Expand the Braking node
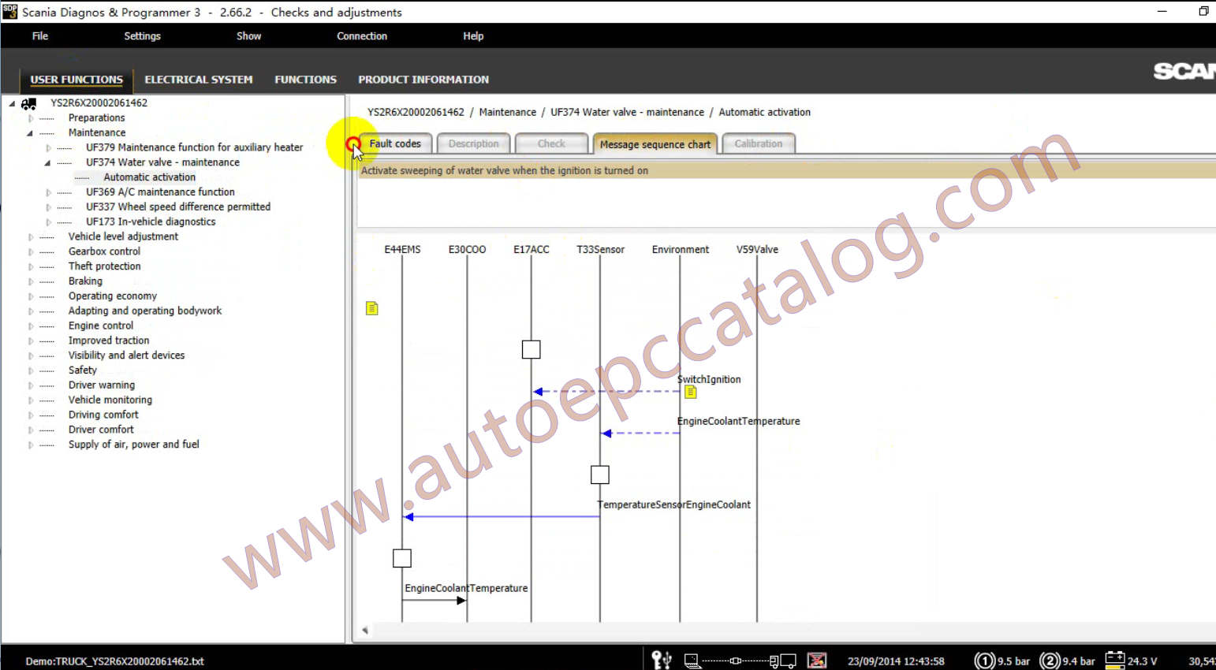 click(31, 281)
